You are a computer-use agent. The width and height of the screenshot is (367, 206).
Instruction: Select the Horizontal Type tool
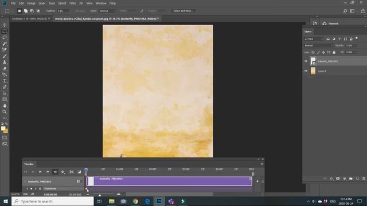(5, 81)
